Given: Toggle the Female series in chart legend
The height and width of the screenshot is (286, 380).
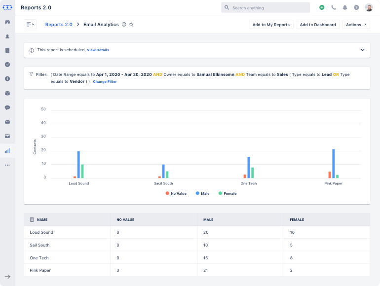Looking at the screenshot, I should (x=227, y=193).
